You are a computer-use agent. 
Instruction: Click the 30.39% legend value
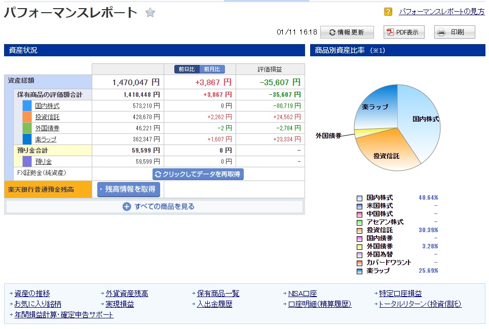(428, 230)
